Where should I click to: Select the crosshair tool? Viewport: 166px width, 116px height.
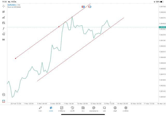pos(4,6)
